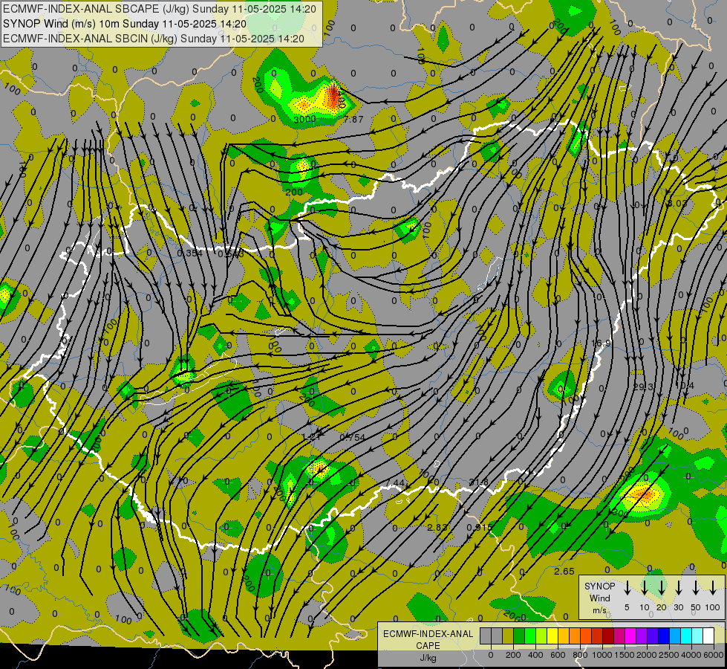Click the 2.83 value on map
The height and width of the screenshot is (669, 727).
pyautogui.click(x=437, y=528)
